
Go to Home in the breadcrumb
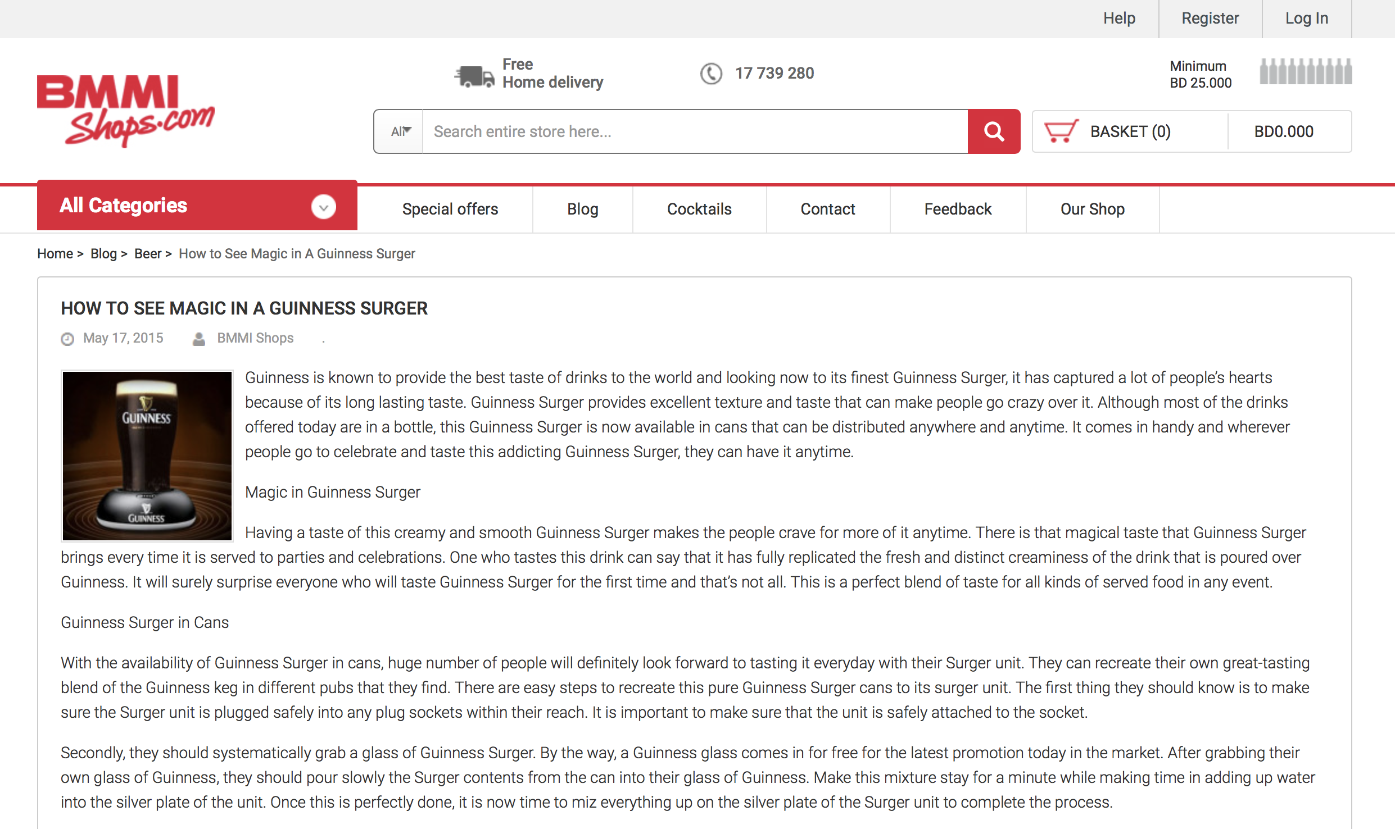[x=55, y=254]
